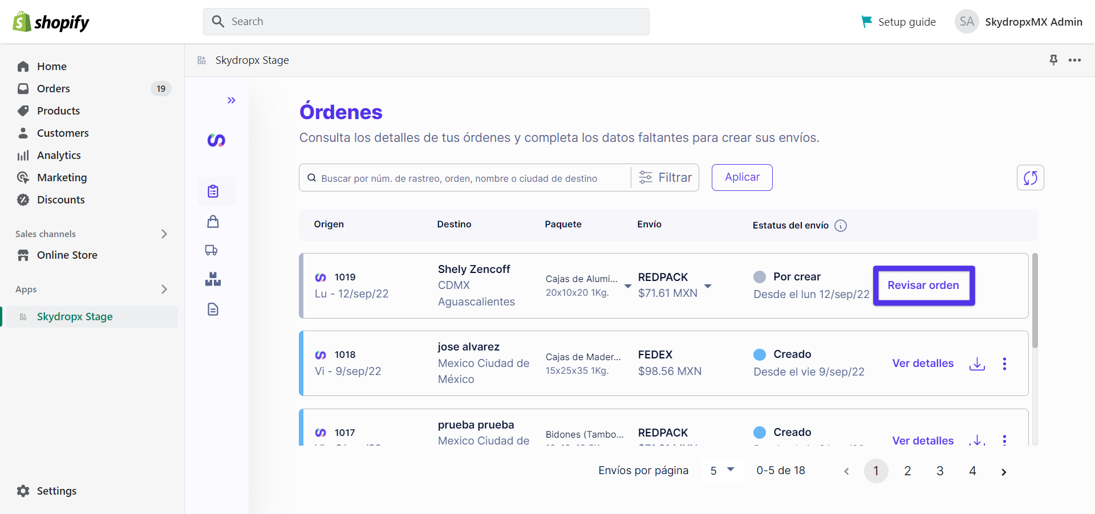Open the inventory boxes icon
This screenshot has height=514, width=1095.
[x=213, y=279]
